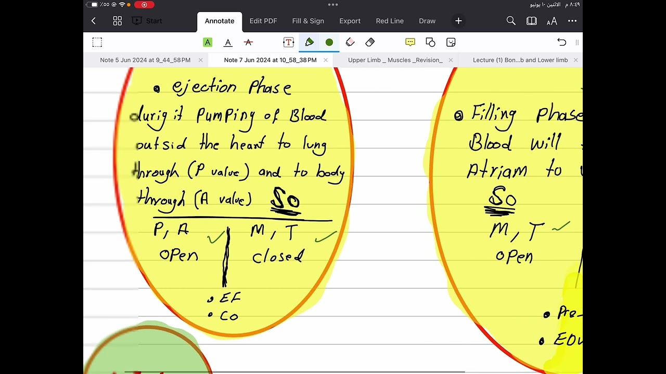Open the search magnifier
Screen dimensions: 666x374
coord(511,21)
